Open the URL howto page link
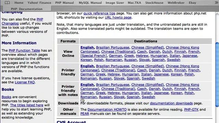 (118, 17)
